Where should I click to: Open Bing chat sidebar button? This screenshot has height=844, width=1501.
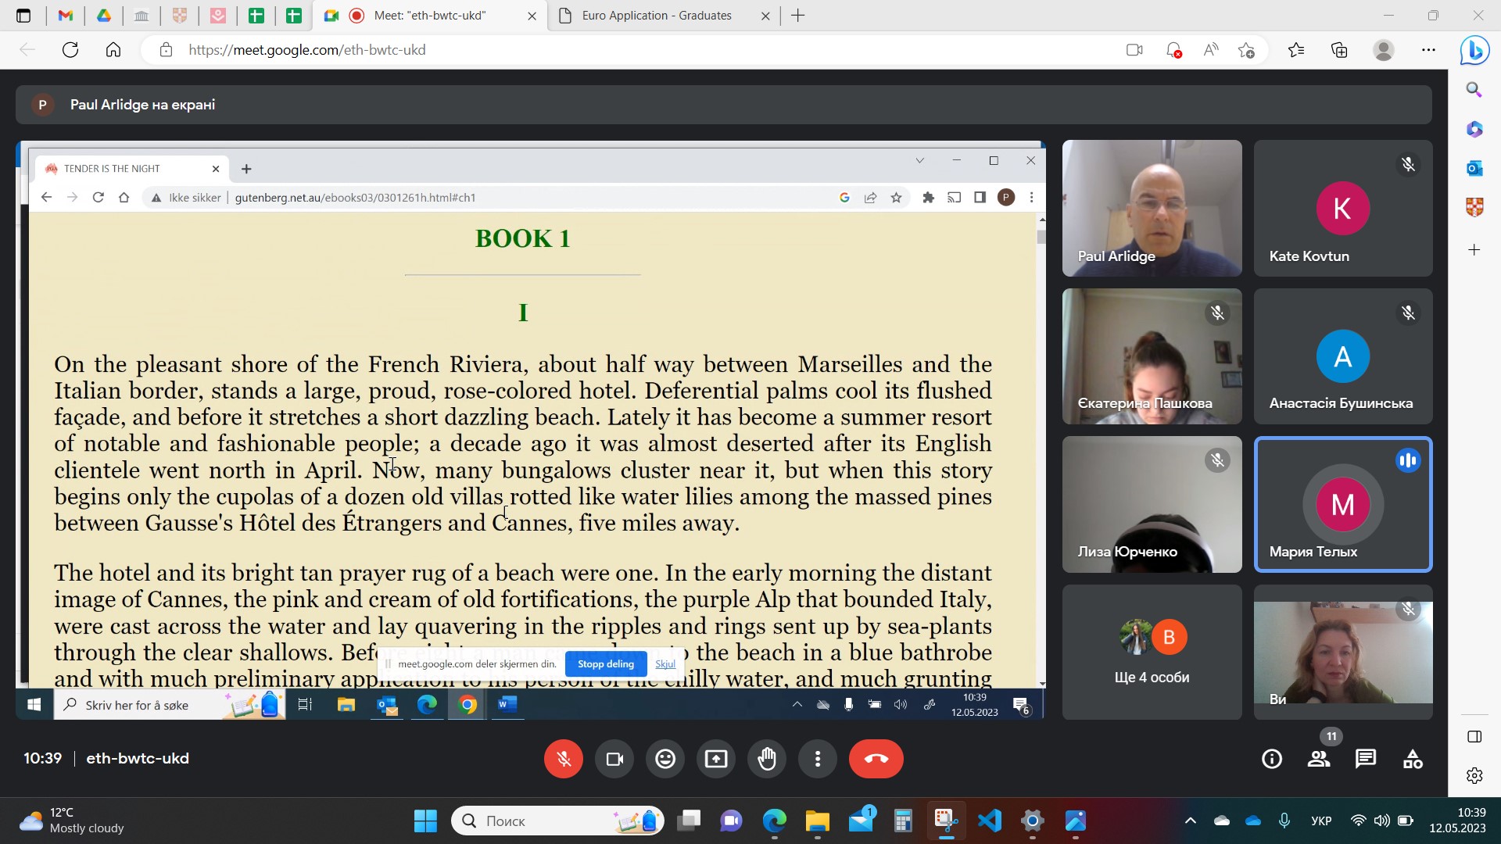click(x=1474, y=50)
